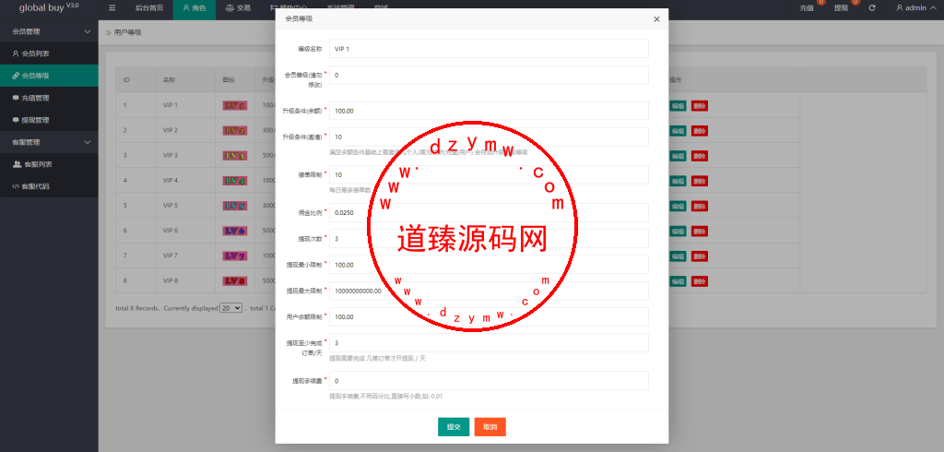This screenshot has width=944, height=452.
Task: Click the LV 4 badge icon
Action: (x=235, y=181)
